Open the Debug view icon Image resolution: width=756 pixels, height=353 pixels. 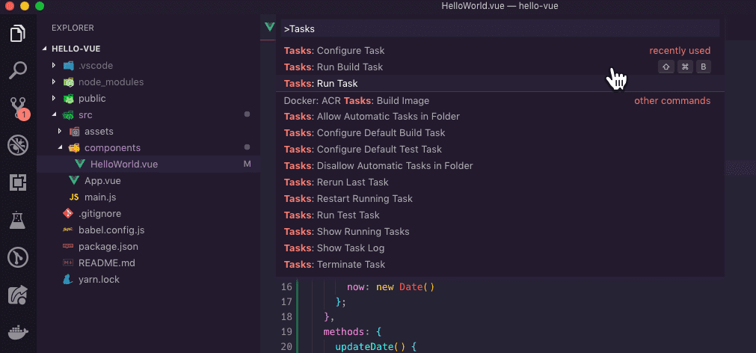[18, 145]
